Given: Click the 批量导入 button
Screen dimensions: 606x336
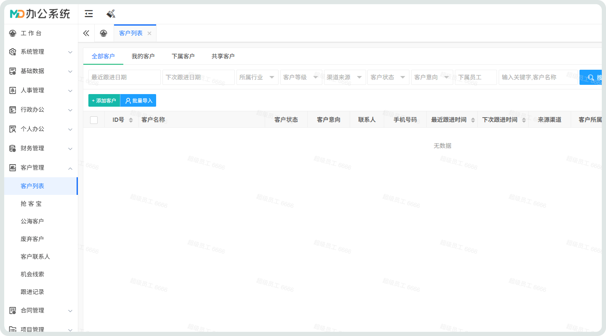Looking at the screenshot, I should pyautogui.click(x=138, y=101).
